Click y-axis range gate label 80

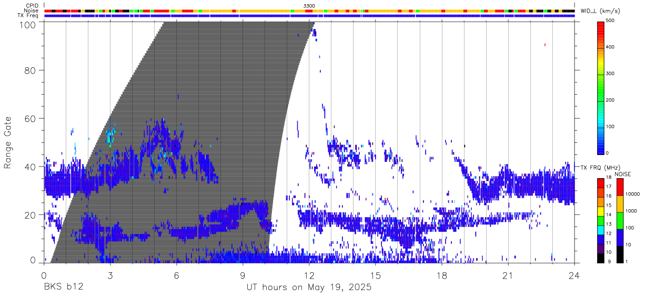[x=30, y=70]
